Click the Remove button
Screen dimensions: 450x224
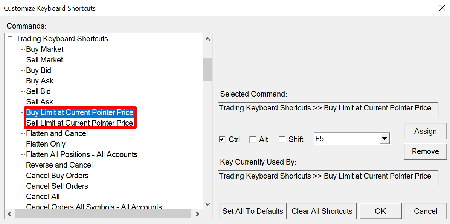(425, 151)
